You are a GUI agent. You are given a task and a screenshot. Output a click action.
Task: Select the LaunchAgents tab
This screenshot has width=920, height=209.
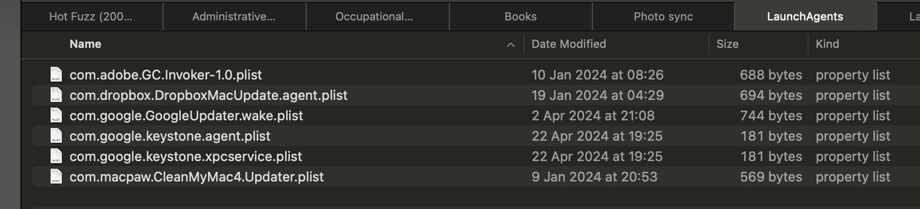pos(805,17)
